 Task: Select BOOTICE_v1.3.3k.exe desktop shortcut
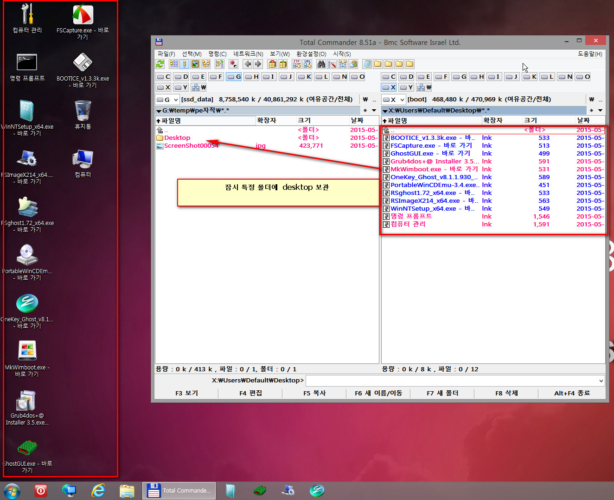click(x=83, y=70)
